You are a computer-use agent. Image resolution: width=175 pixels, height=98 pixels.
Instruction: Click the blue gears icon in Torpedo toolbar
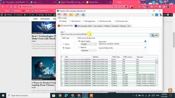[83, 15]
